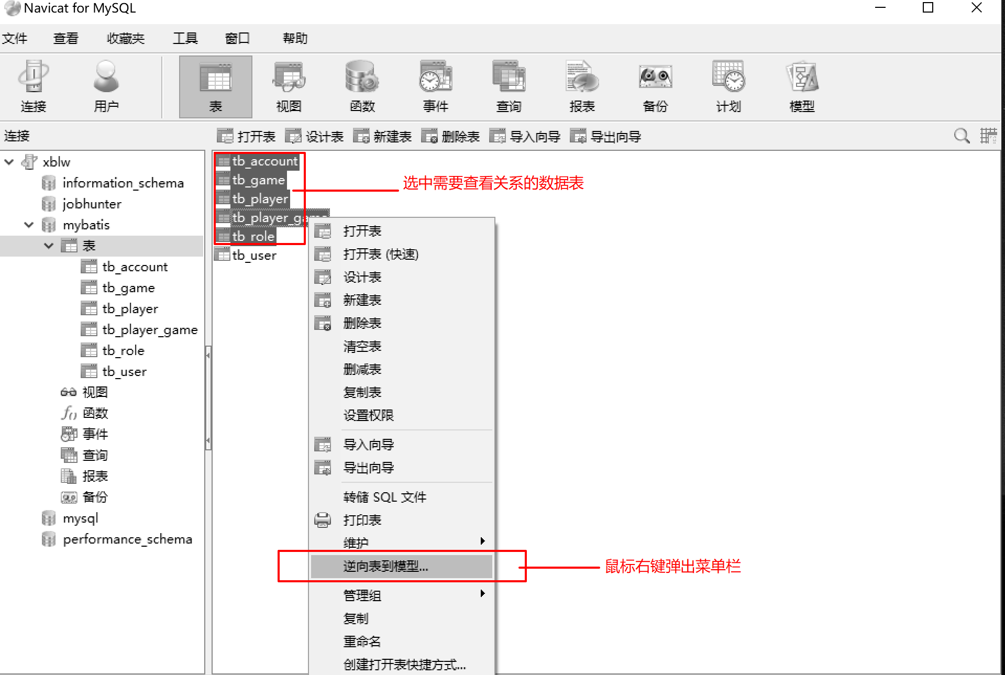1005x675 pixels.
Task: Click 打开表 button in object toolbar
Action: tap(247, 137)
